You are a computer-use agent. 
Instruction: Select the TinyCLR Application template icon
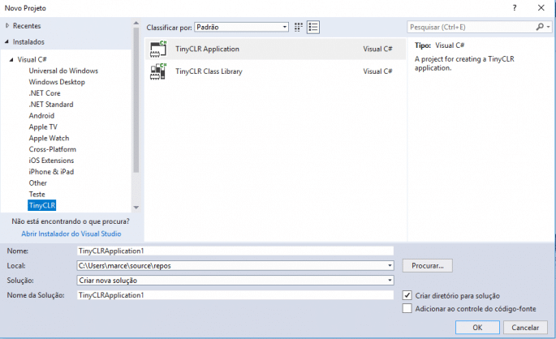(158, 49)
